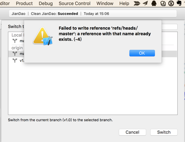Click the paper plane menu bar icon

tap(145, 3)
